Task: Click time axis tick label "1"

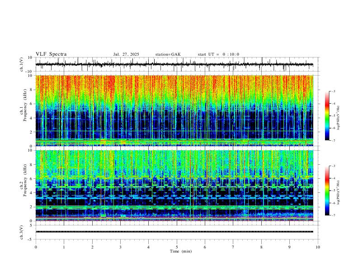Action: click(64, 247)
